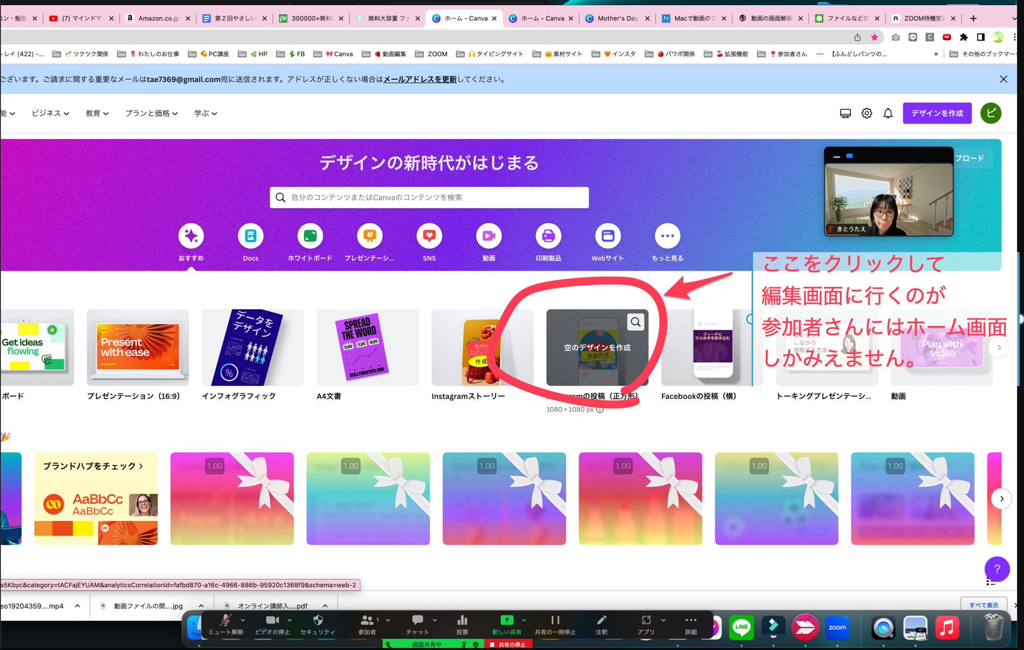
Task: Click the share icon in address bar
Action: pyautogui.click(x=857, y=37)
